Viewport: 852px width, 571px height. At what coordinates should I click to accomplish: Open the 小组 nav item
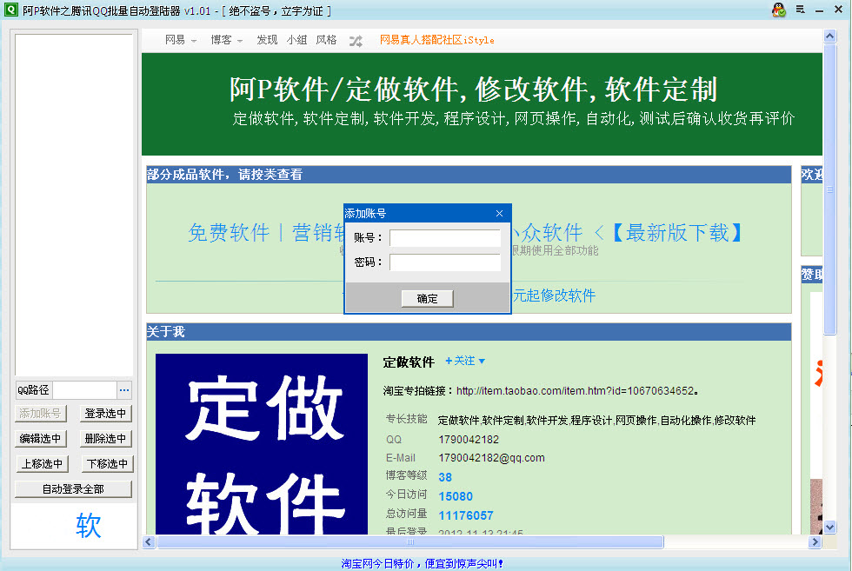pyautogui.click(x=296, y=40)
